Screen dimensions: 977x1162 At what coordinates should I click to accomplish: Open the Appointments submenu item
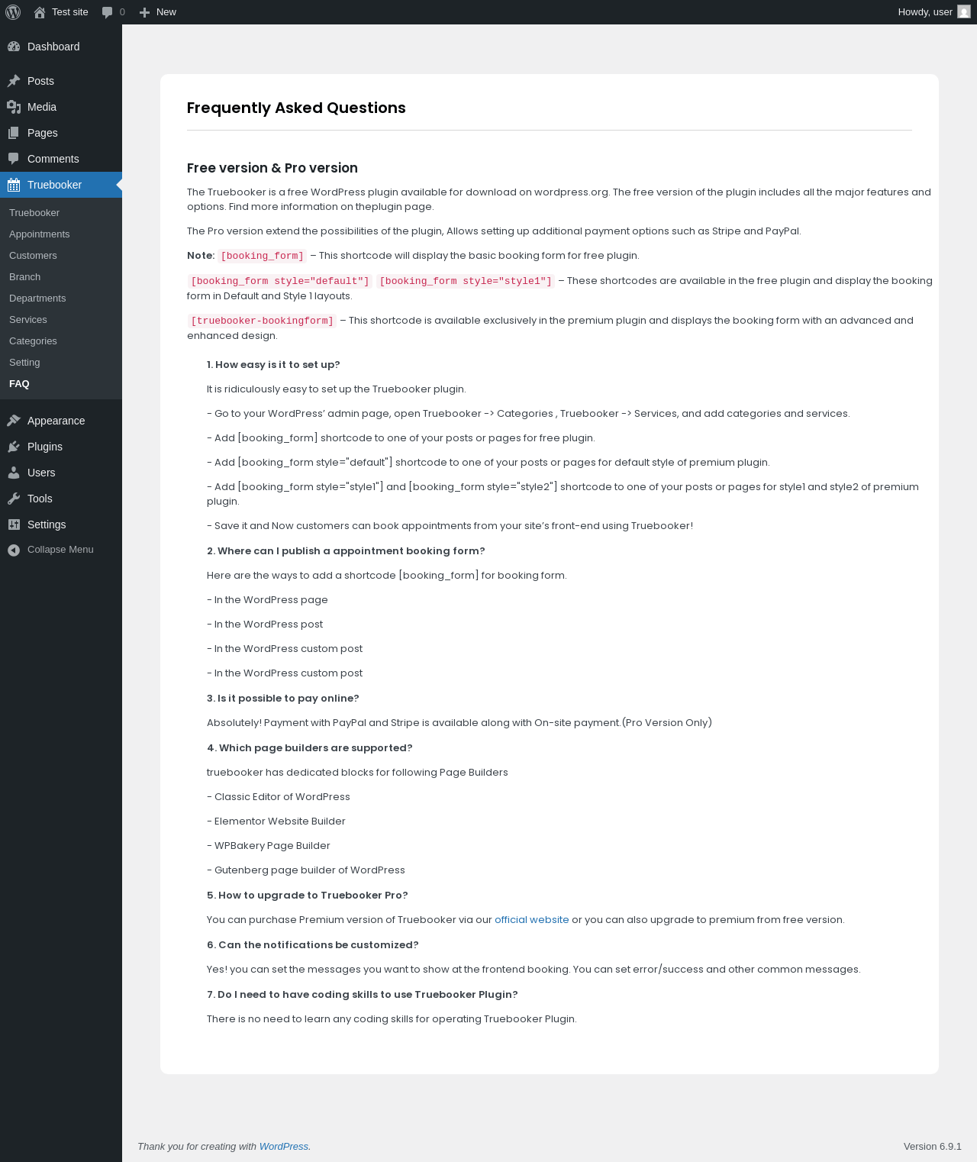click(x=40, y=234)
